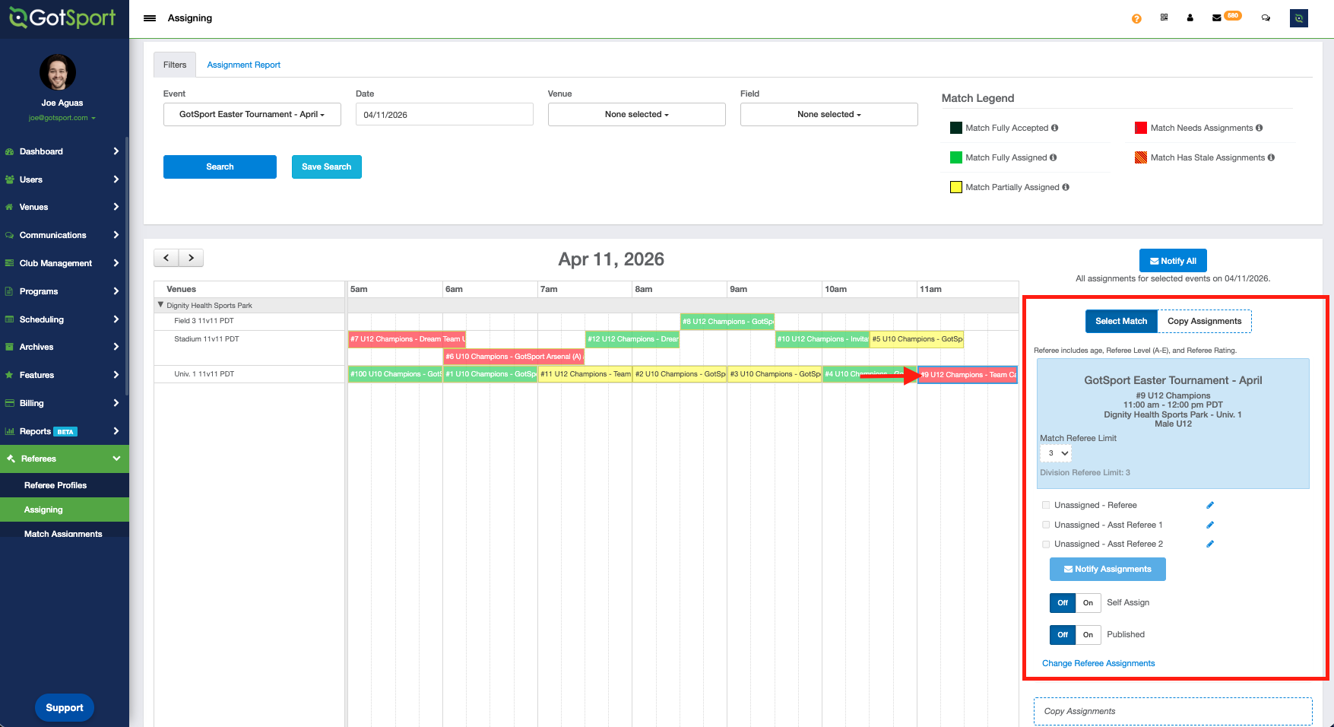Open Referee Profiles in sidebar
The height and width of the screenshot is (727, 1334).
pos(55,485)
